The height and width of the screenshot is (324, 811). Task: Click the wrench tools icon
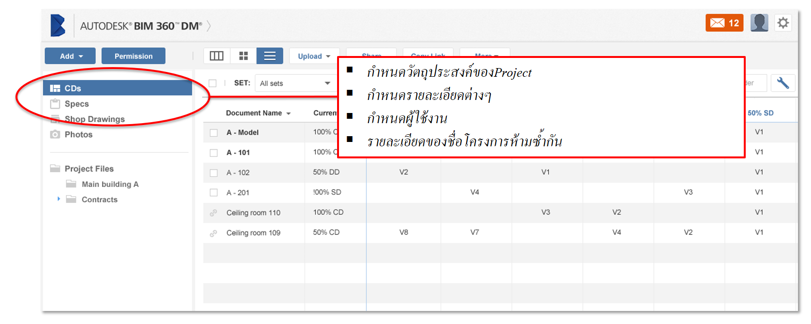click(x=783, y=83)
